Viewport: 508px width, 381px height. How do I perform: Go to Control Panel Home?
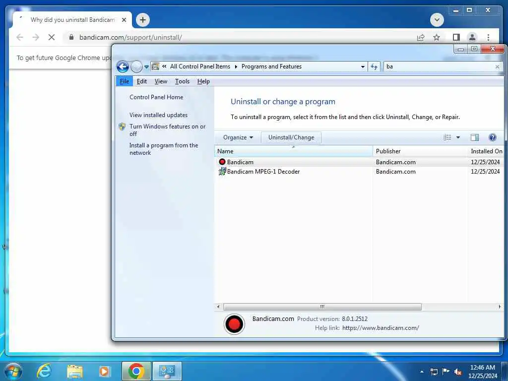[x=156, y=97]
